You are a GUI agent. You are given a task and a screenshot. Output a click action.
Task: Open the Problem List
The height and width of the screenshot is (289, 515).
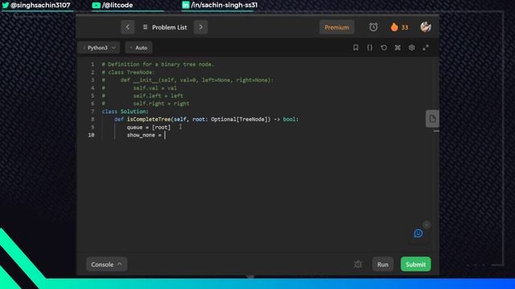pyautogui.click(x=165, y=27)
